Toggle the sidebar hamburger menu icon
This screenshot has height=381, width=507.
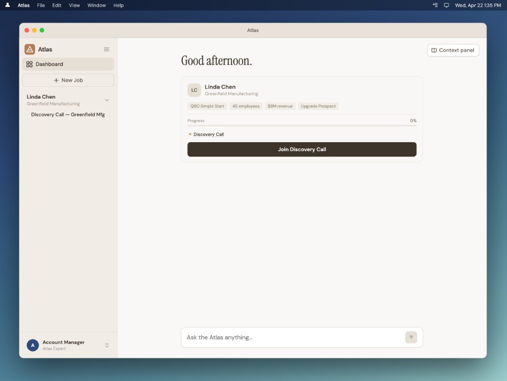[x=106, y=50]
